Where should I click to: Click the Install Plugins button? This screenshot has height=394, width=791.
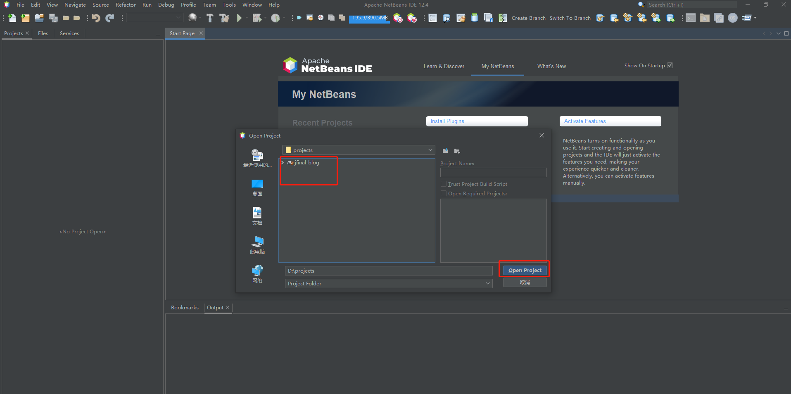tap(477, 121)
